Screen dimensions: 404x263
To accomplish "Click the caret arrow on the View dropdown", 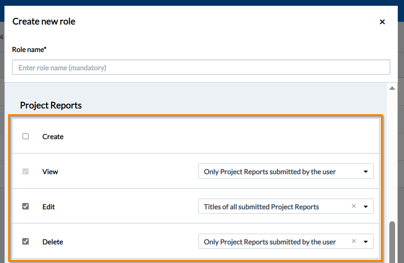I will click(366, 171).
